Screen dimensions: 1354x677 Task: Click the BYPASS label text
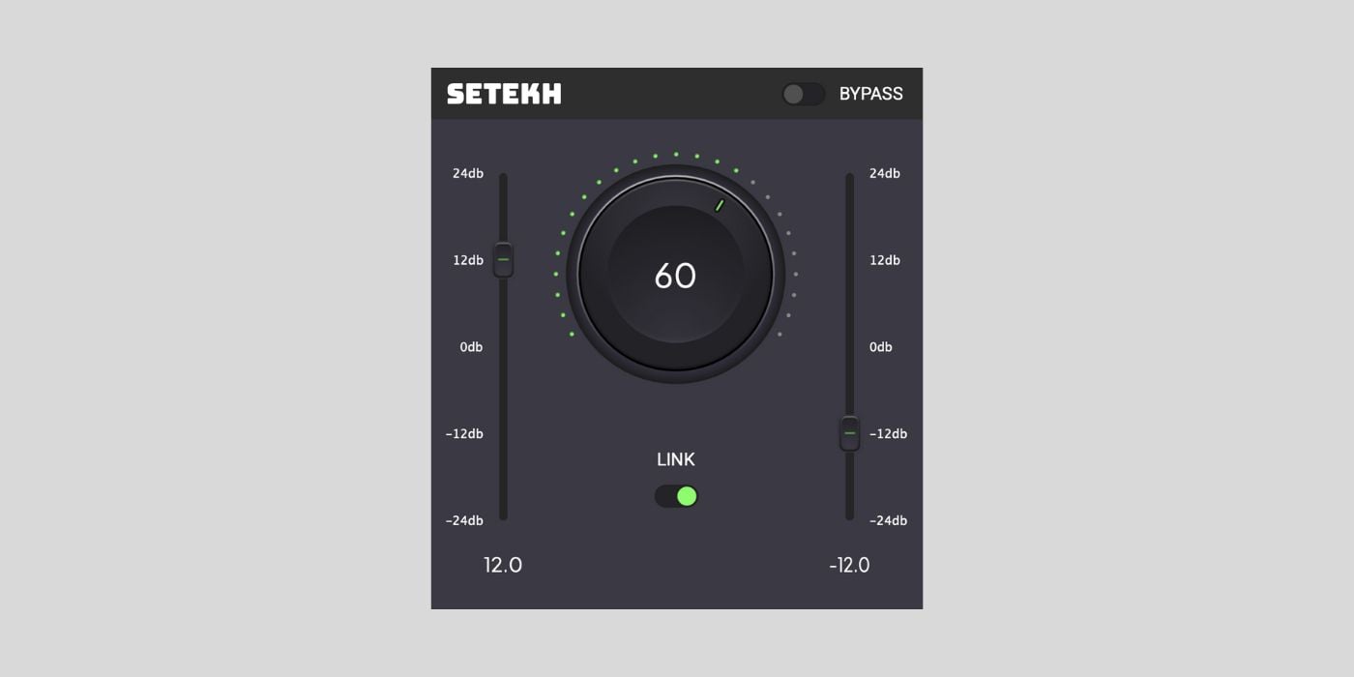tap(870, 94)
